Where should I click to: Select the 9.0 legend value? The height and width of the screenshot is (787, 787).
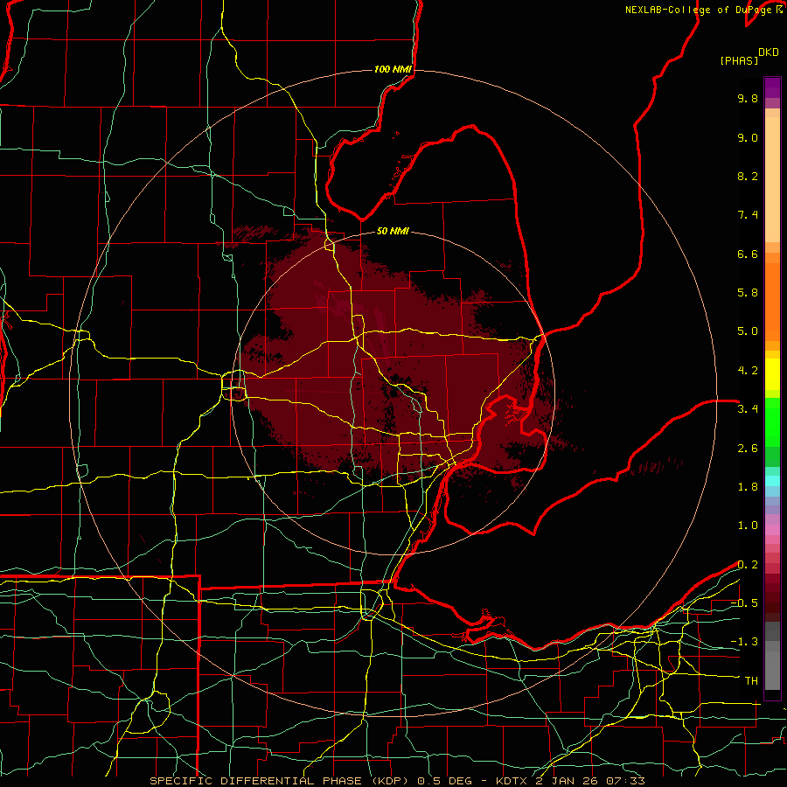[x=748, y=137]
